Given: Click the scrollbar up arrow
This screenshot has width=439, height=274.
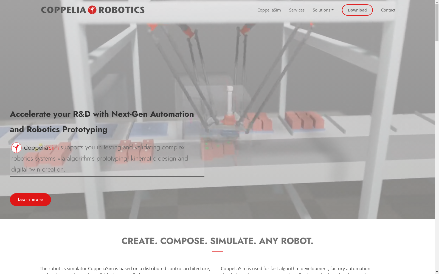Looking at the screenshot, I should click(x=437, y=2).
